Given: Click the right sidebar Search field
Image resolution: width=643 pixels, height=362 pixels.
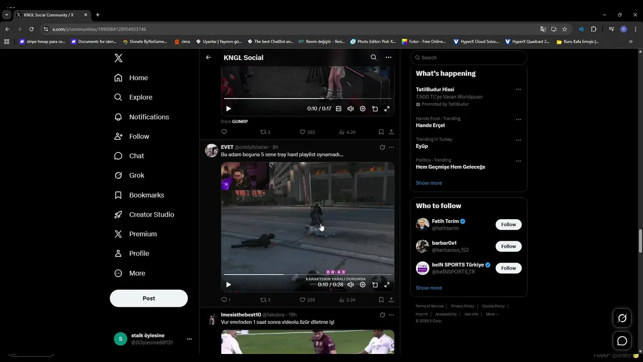Looking at the screenshot, I should click(469, 57).
